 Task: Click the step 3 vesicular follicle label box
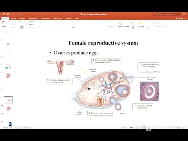(148, 66)
